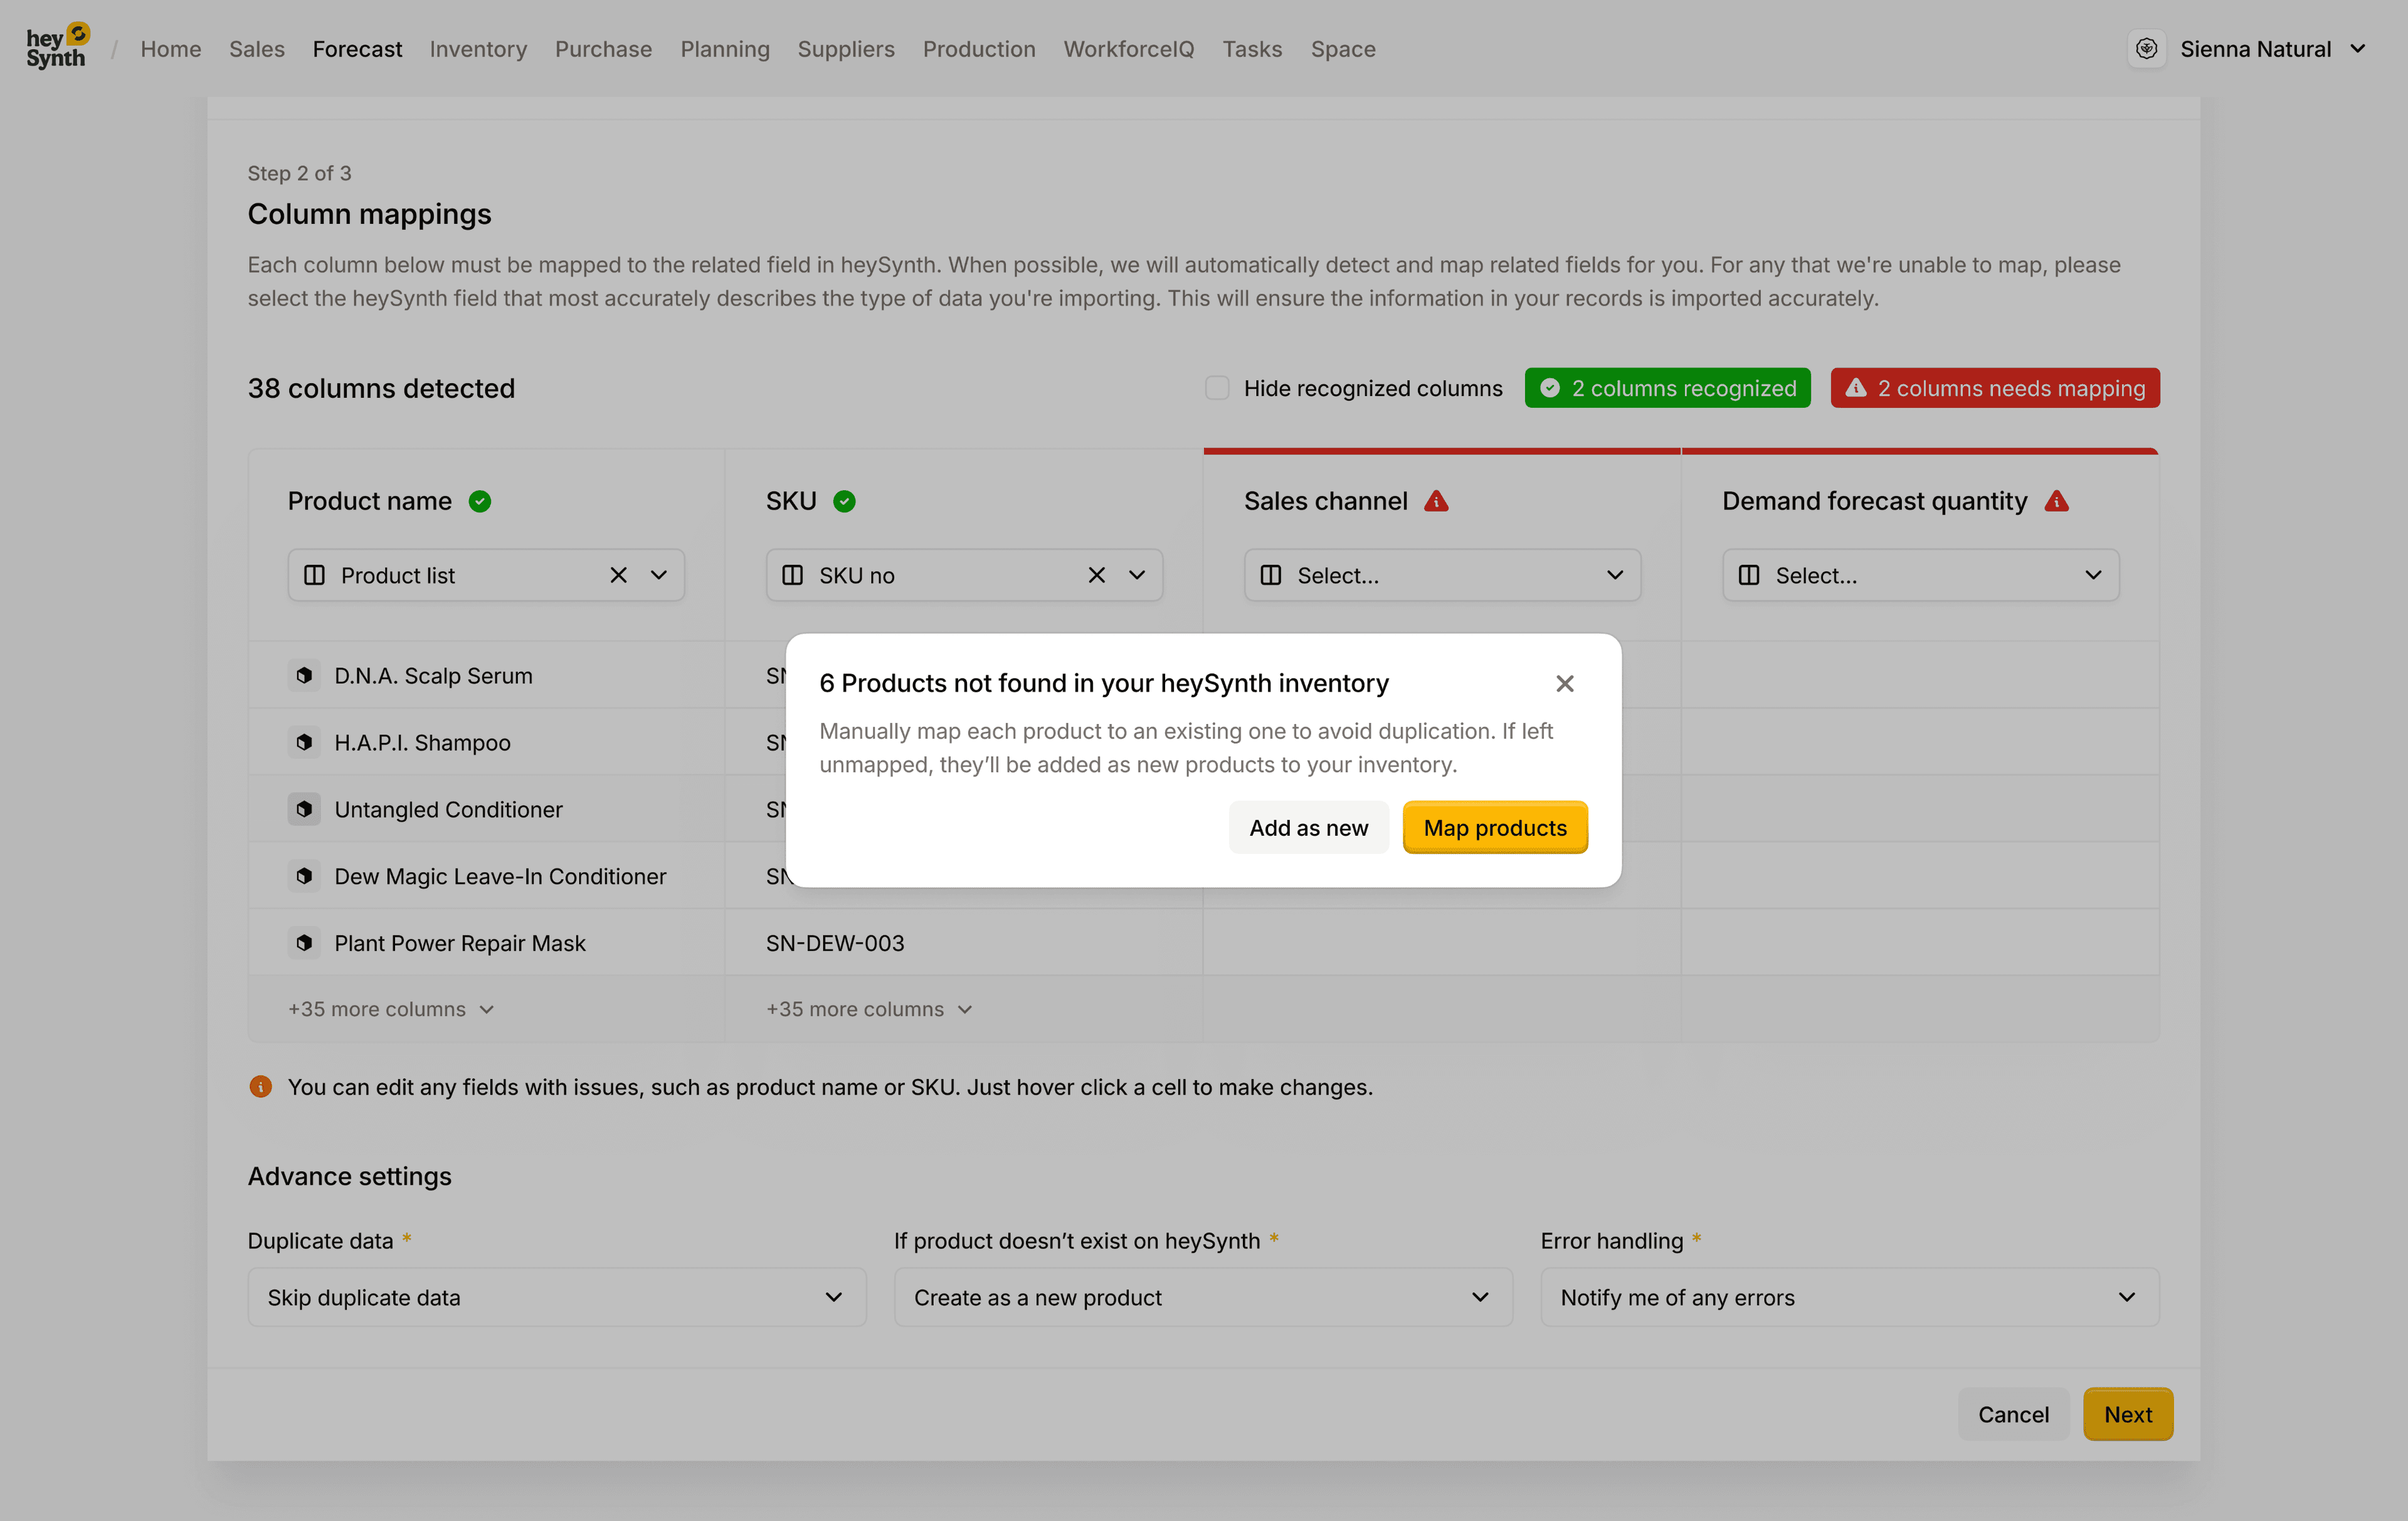Screen dimensions: 2408x1521
Task: Toggle Hide recognized columns checkbox
Action: (1216, 388)
